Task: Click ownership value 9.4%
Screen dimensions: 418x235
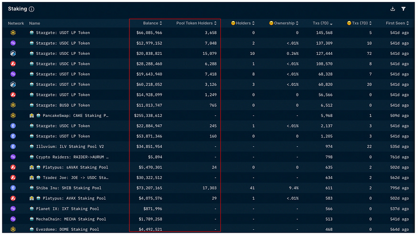Action: pyautogui.click(x=294, y=188)
